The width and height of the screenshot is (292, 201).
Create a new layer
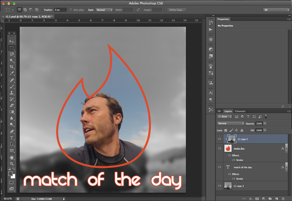coord(277,198)
